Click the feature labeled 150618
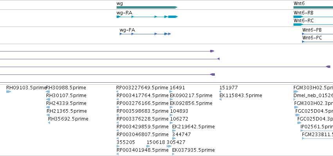 [148, 146]
